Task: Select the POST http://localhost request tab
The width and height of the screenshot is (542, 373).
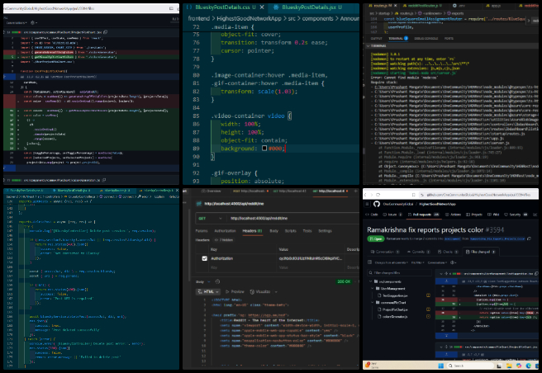Action: click(x=250, y=191)
